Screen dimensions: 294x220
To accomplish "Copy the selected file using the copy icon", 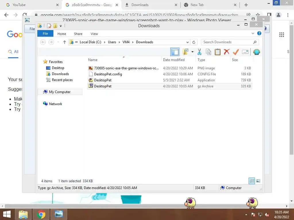I will coord(208,52).
